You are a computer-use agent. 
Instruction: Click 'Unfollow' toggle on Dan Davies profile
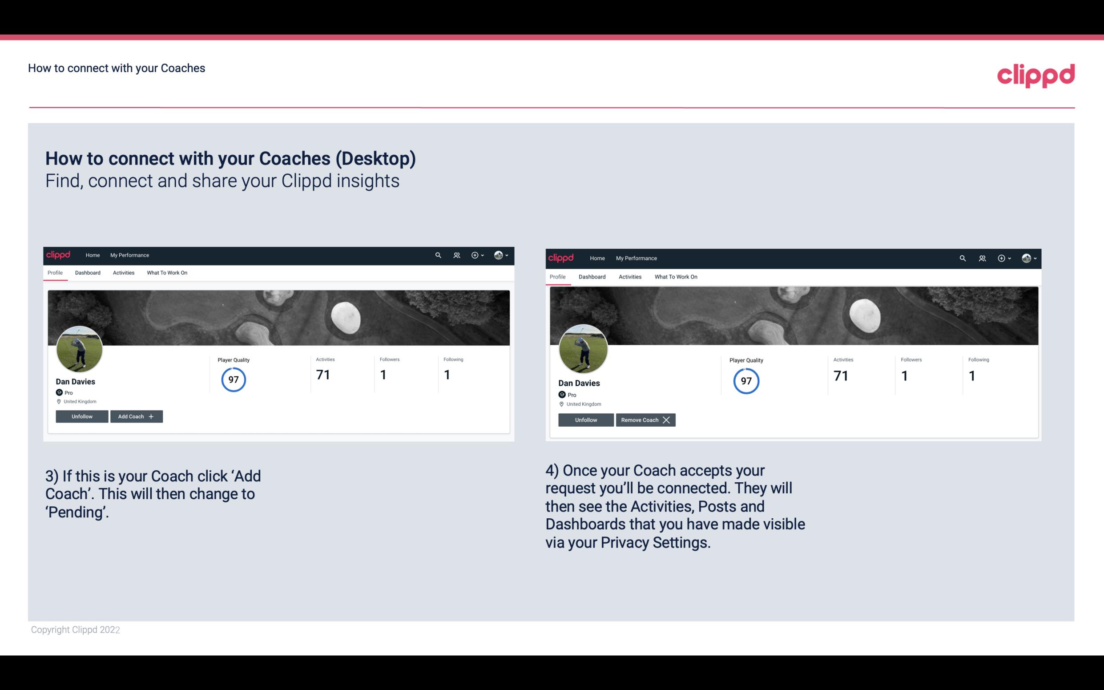pyautogui.click(x=82, y=416)
